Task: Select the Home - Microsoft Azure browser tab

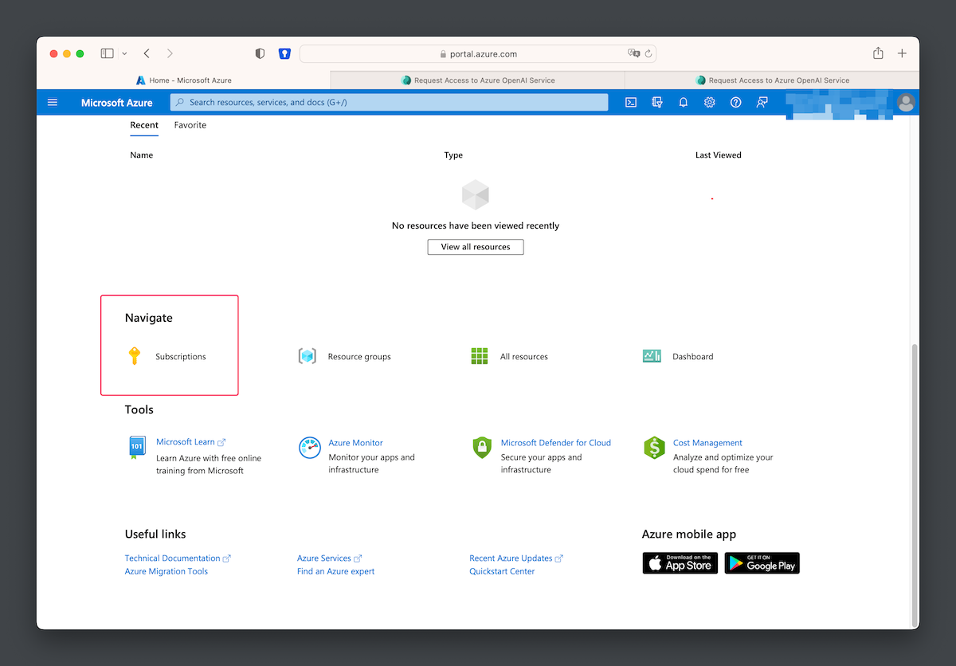Action: coord(183,80)
